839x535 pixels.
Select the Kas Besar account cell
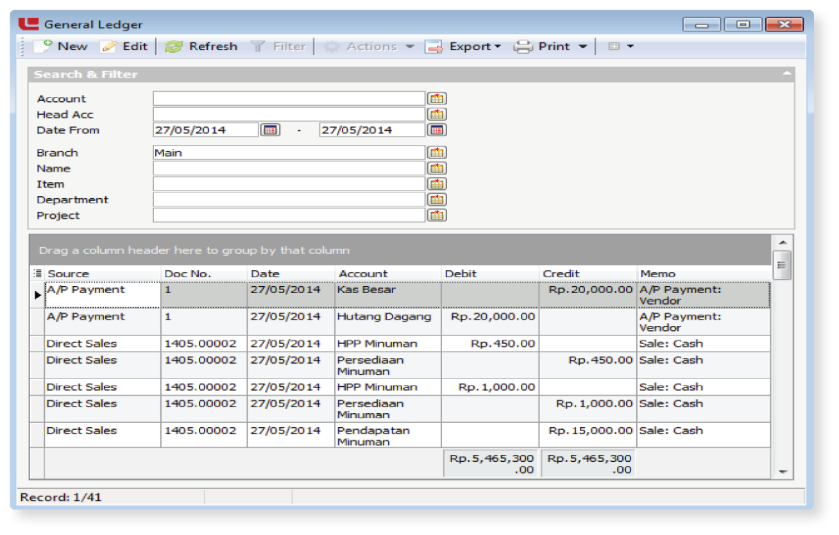pyautogui.click(x=388, y=295)
